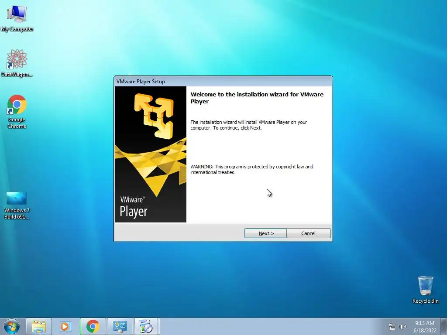Click Next in VMware Player Setup
Screen dimensions: 447x335
point(266,233)
